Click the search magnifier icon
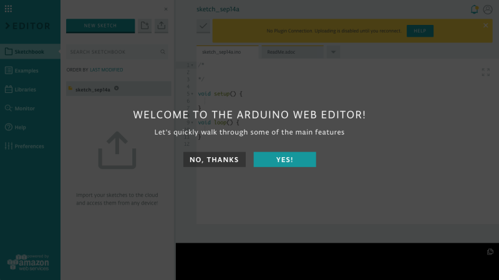 (x=163, y=52)
